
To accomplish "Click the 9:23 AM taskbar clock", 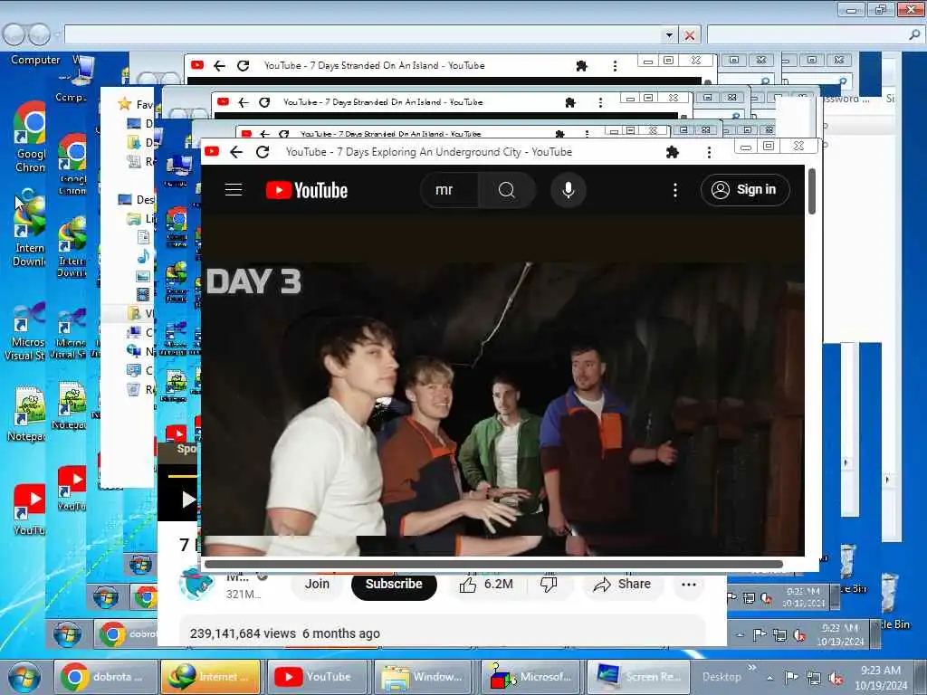I will pos(881,677).
